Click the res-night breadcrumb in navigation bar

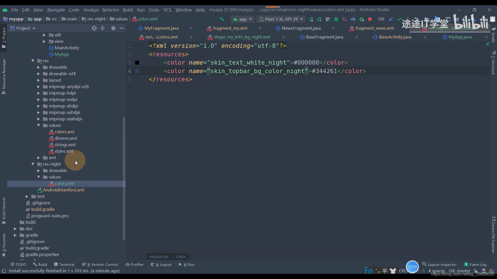(93, 19)
